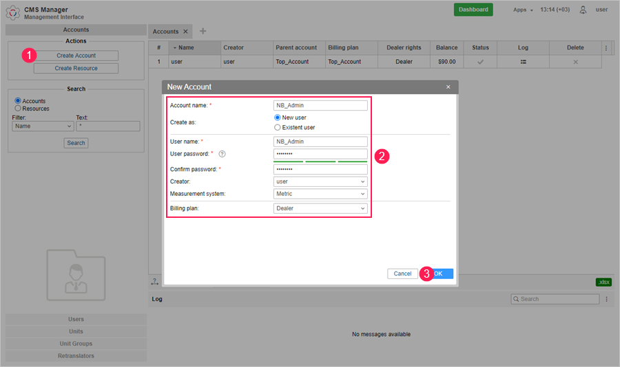Switch to the Users section
Viewport: 620px width, 367px height.
76,319
